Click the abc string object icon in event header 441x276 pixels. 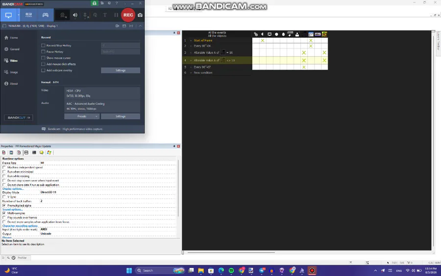point(318,34)
